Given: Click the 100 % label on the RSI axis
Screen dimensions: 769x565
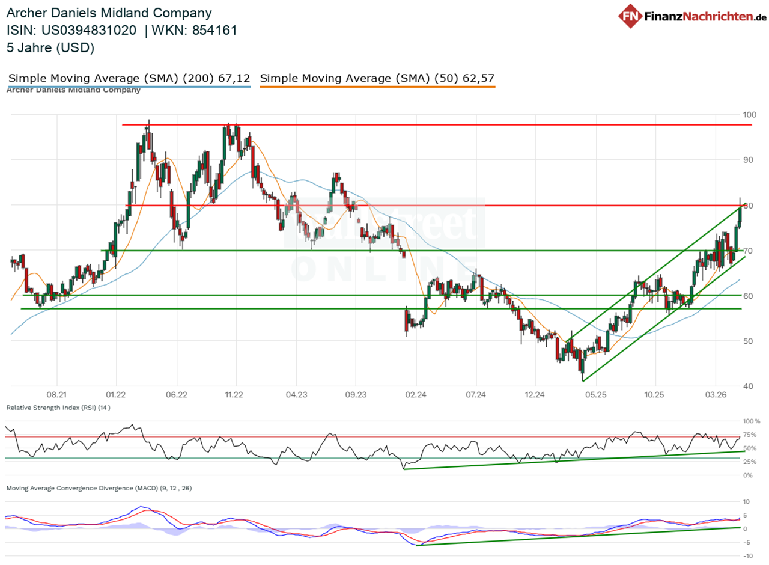Looking at the screenshot, I should (751, 421).
